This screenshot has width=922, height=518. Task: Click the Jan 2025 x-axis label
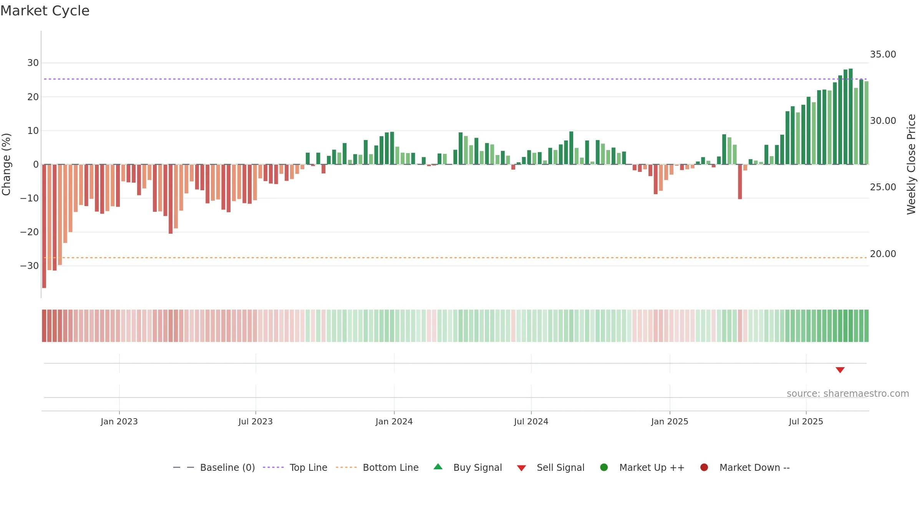pyautogui.click(x=670, y=421)
